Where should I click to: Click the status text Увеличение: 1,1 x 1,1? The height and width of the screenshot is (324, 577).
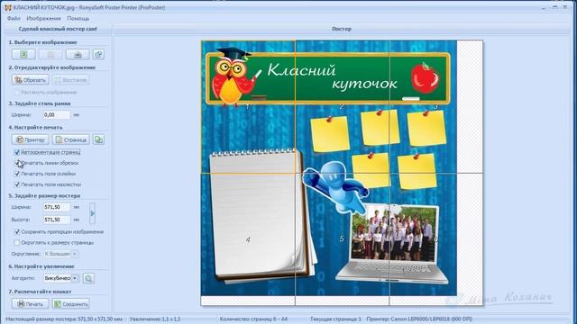coord(155,319)
